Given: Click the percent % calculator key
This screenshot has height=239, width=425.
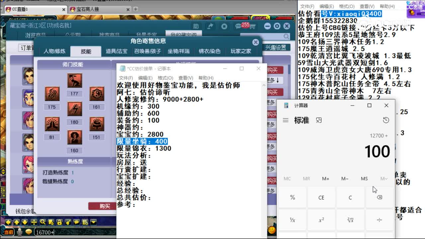Looking at the screenshot, I should click(x=292, y=198).
